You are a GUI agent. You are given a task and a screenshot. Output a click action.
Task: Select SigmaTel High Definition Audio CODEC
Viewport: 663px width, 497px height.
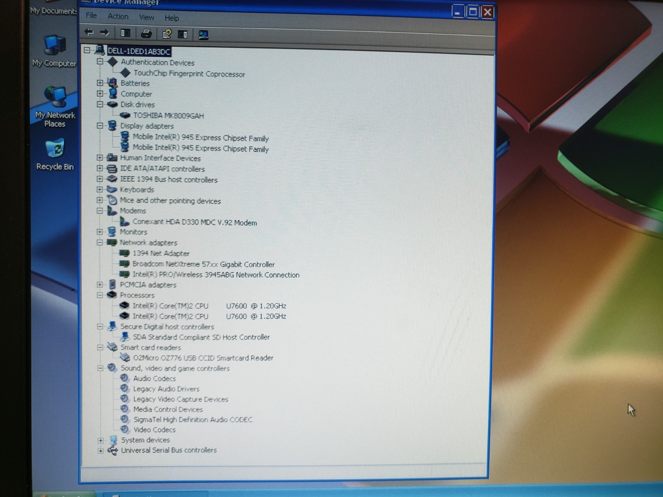click(x=193, y=420)
